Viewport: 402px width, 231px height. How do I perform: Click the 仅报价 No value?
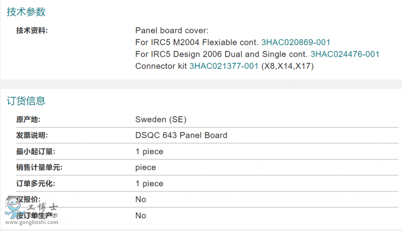[141, 199]
